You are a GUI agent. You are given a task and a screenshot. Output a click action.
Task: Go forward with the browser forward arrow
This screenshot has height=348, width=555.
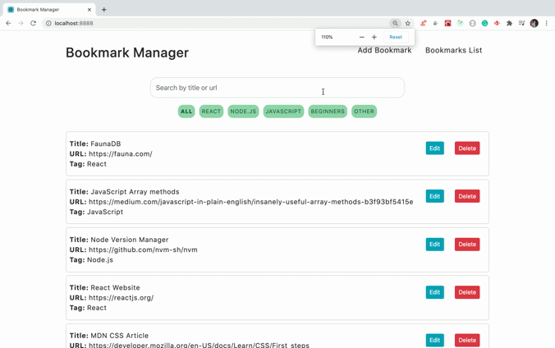point(21,23)
